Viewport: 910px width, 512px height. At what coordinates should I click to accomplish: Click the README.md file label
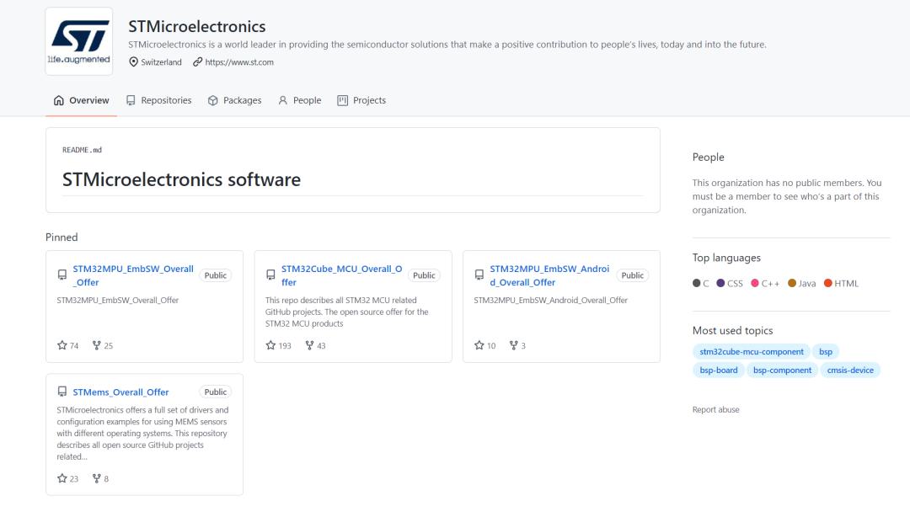pyautogui.click(x=82, y=150)
